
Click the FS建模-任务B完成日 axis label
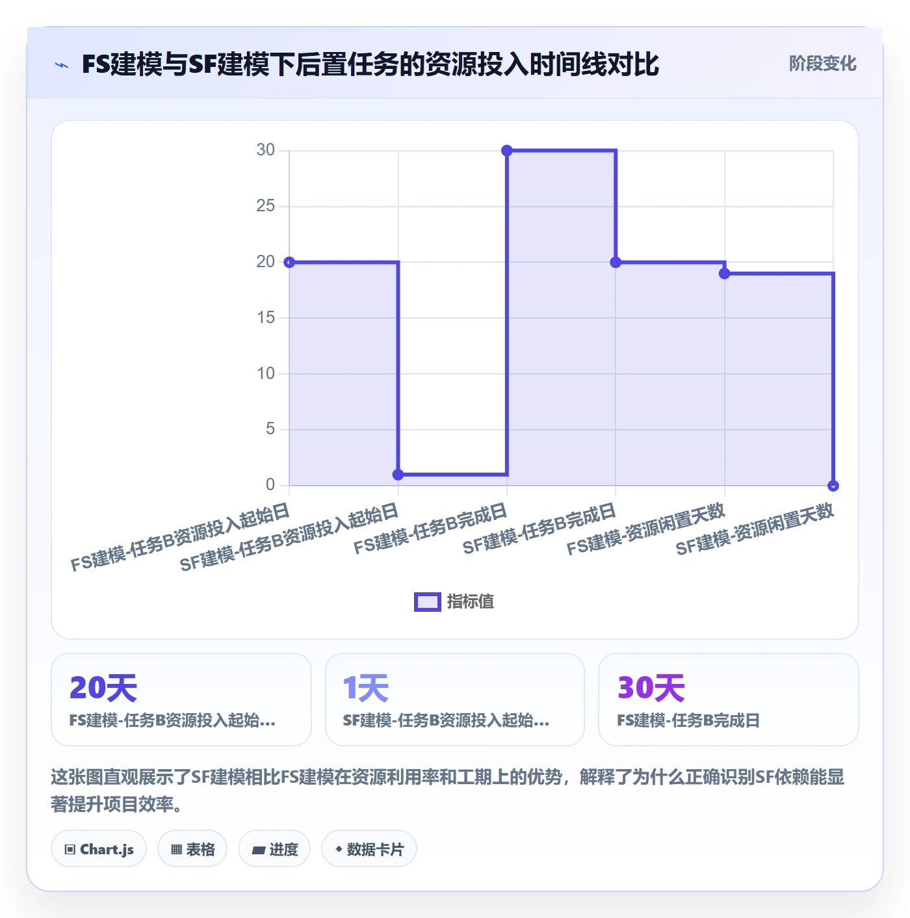coord(430,529)
